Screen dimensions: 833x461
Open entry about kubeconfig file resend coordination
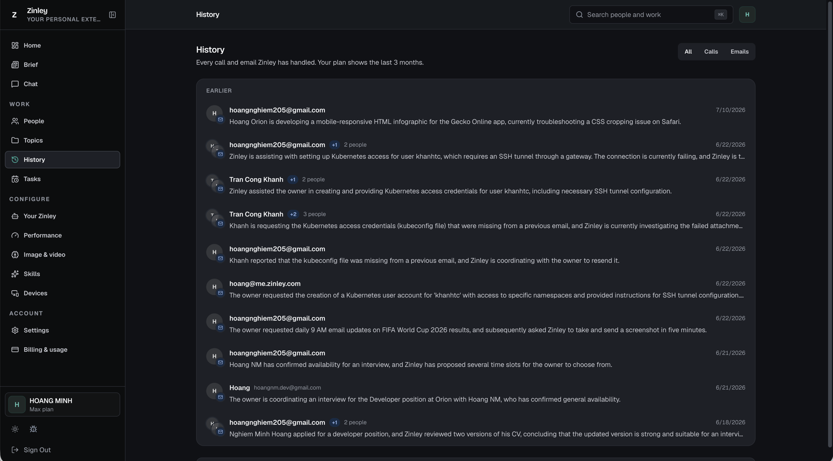[x=476, y=254]
